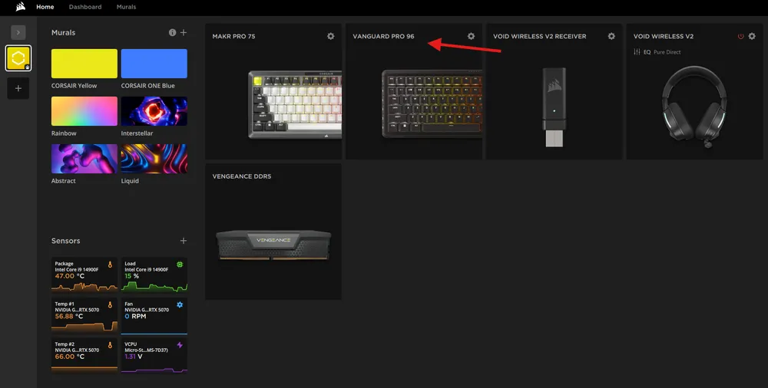Image resolution: width=768 pixels, height=388 pixels.
Task: Open the Package temperature sensor tile
Action: coord(84,275)
